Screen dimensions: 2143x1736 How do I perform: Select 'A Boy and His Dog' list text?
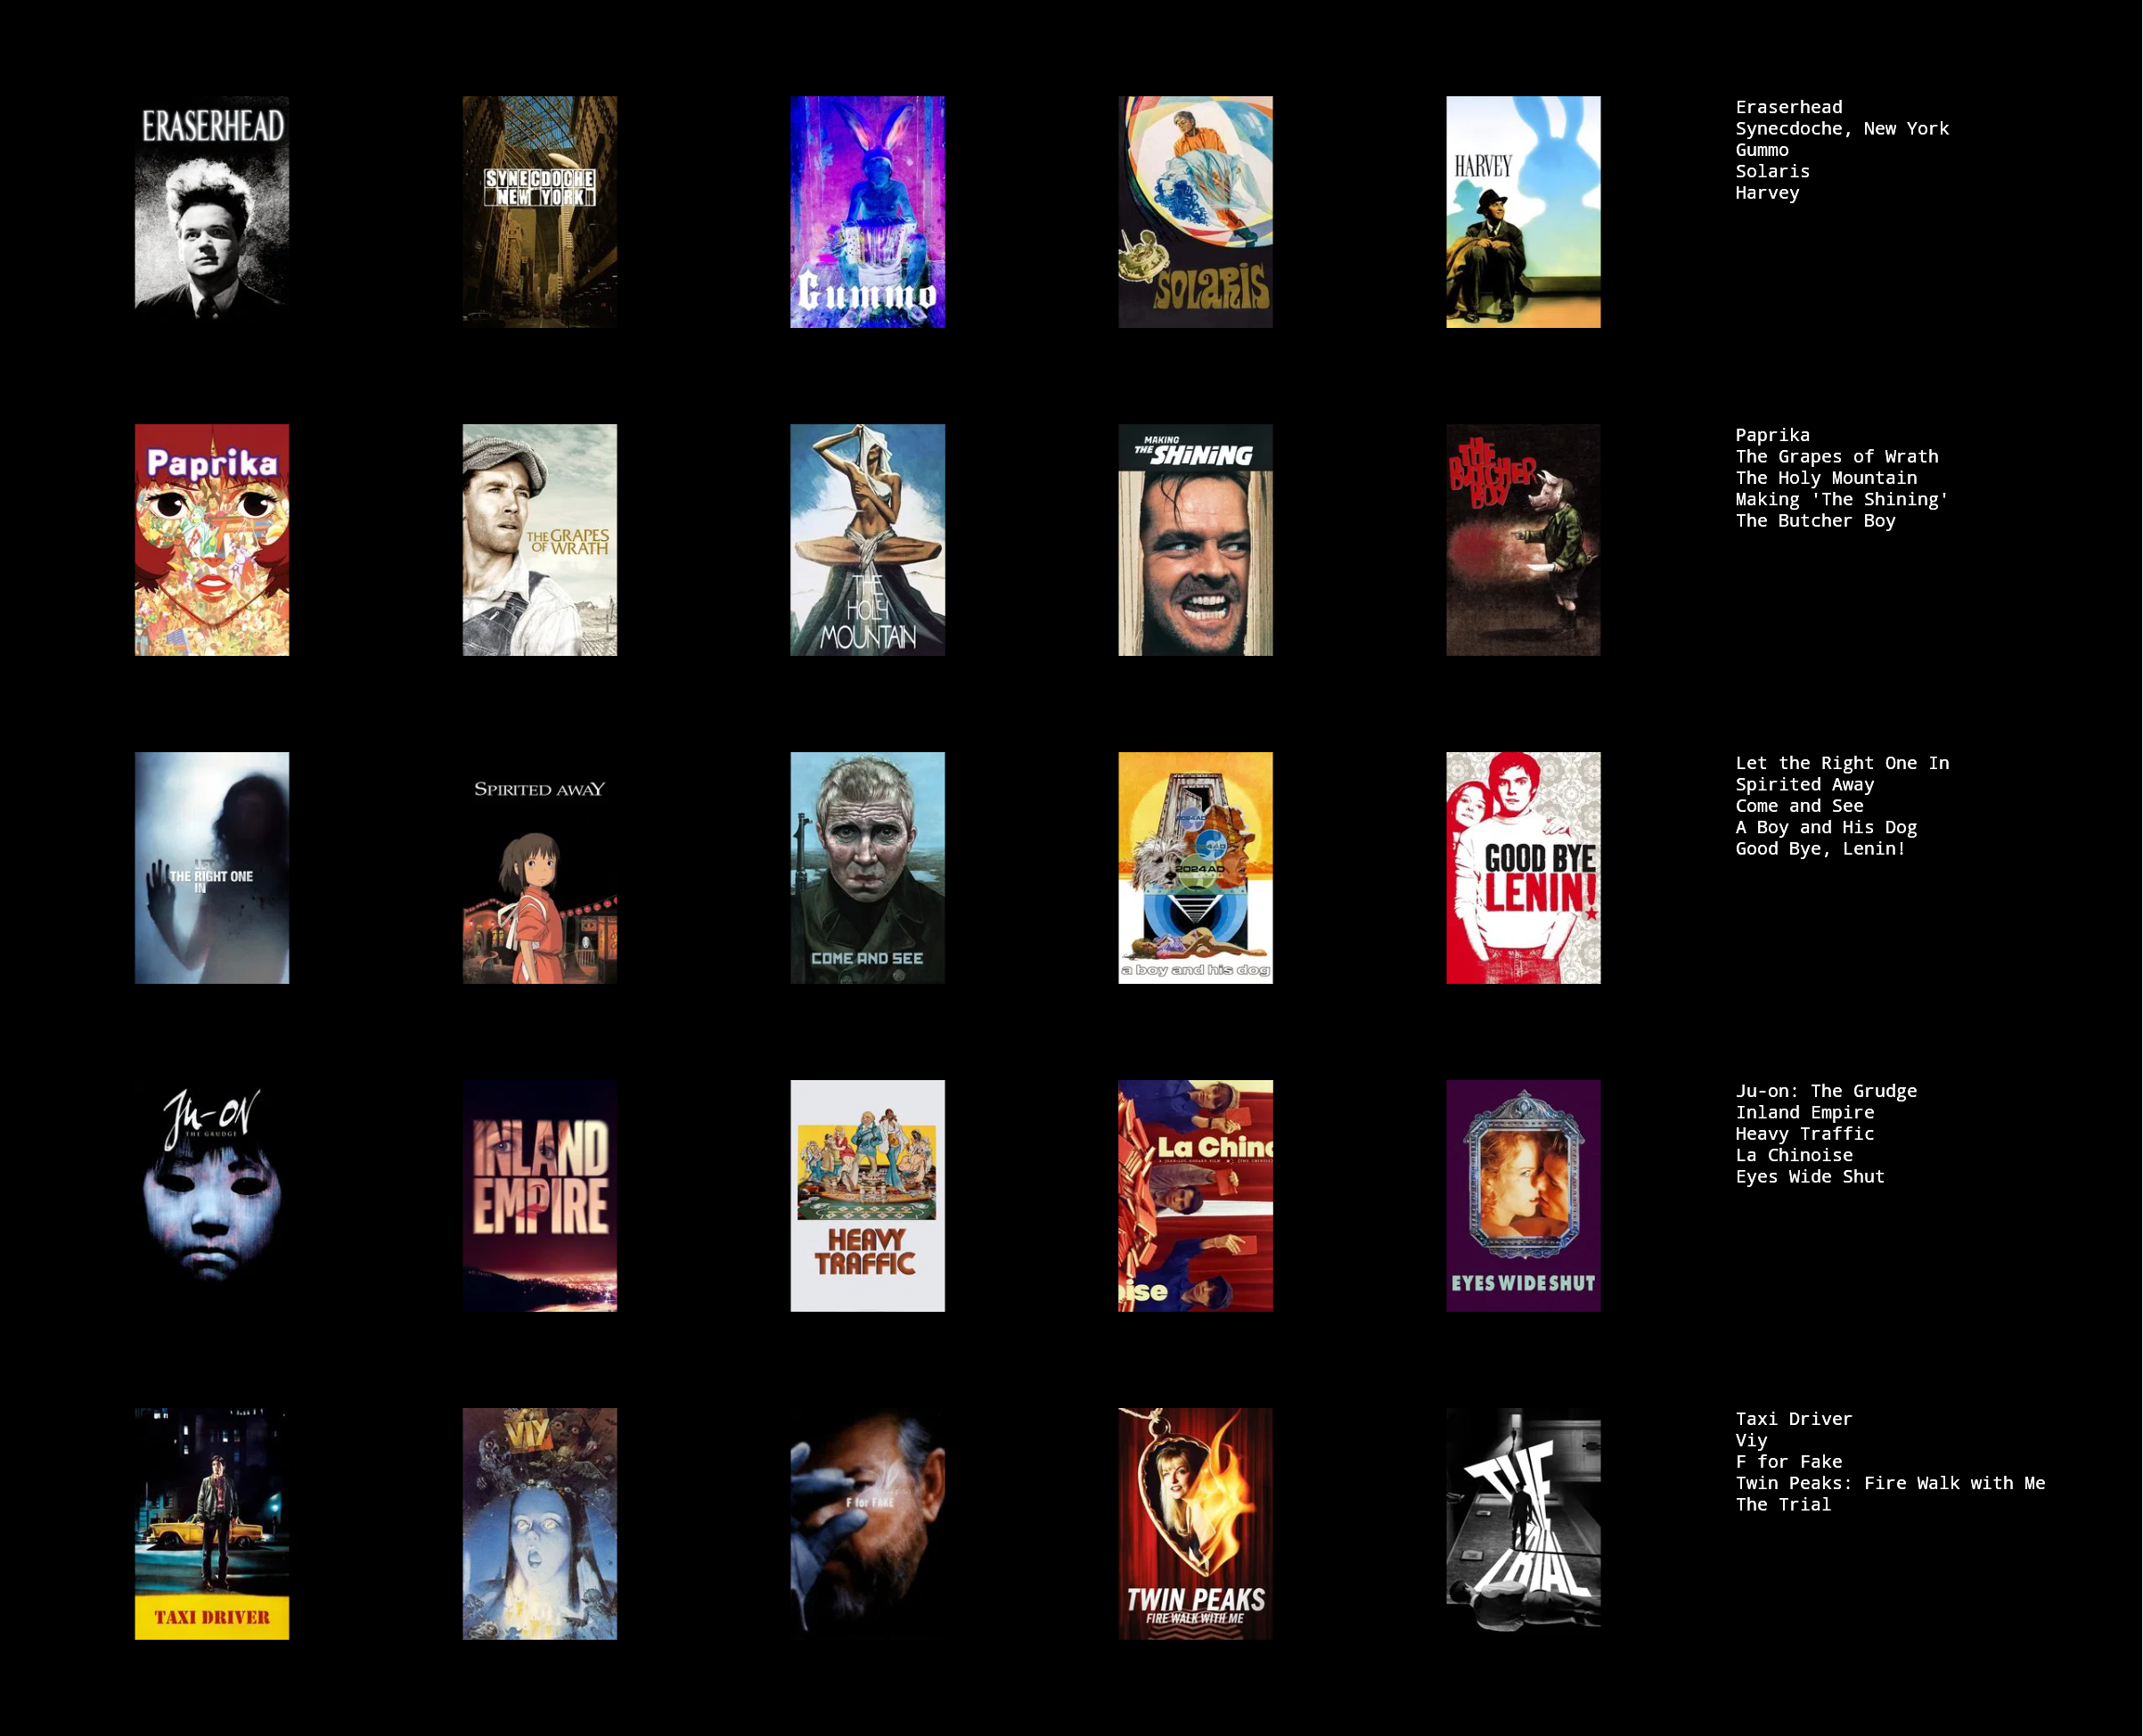coord(1826,827)
